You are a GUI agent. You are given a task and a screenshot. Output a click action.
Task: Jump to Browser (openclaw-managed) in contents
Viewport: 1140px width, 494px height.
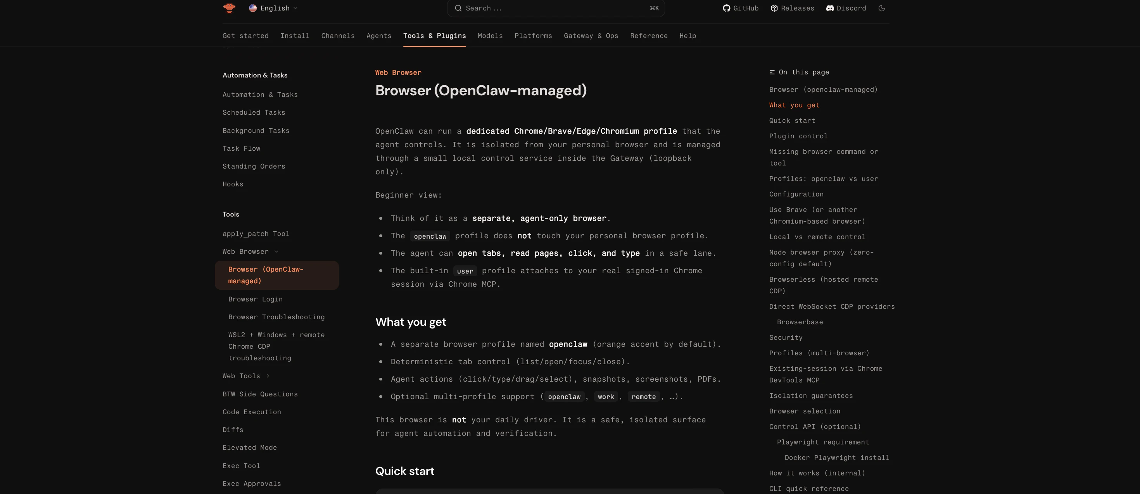pos(823,90)
